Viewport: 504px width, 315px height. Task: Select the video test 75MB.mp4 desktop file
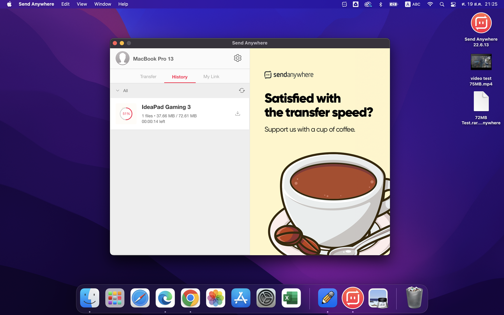point(481,62)
